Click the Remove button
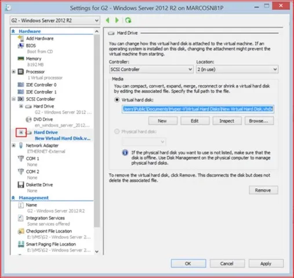The width and height of the screenshot is (294, 278). tap(263, 190)
